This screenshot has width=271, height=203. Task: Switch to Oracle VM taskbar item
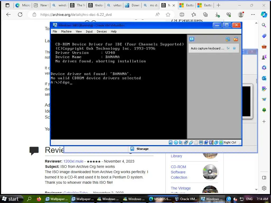pyautogui.click(x=186, y=199)
